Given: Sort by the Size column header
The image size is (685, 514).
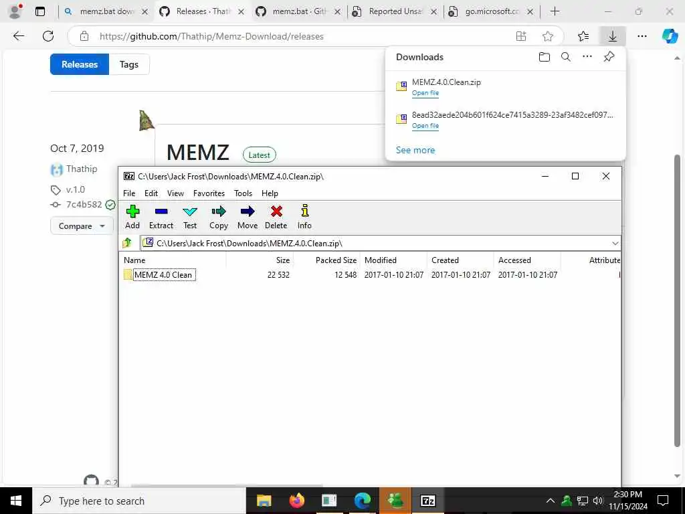Looking at the screenshot, I should 283,260.
